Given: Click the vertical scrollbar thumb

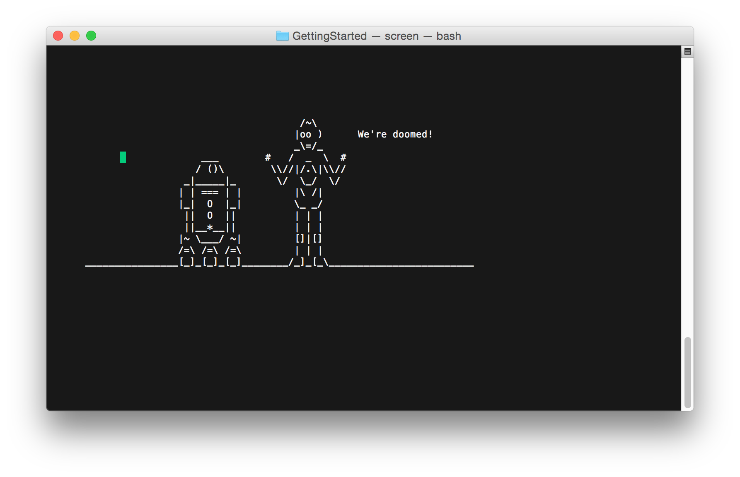Looking at the screenshot, I should [687, 373].
